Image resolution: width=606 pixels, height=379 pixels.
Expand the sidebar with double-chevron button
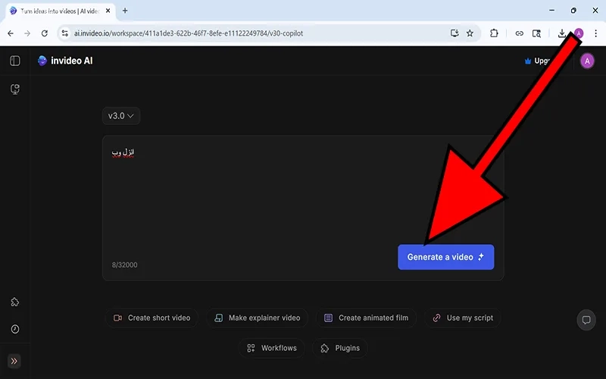click(x=14, y=361)
